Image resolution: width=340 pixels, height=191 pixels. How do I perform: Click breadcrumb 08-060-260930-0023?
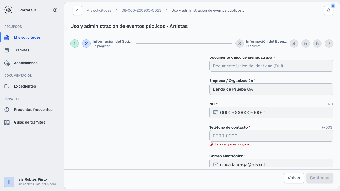coord(141,10)
